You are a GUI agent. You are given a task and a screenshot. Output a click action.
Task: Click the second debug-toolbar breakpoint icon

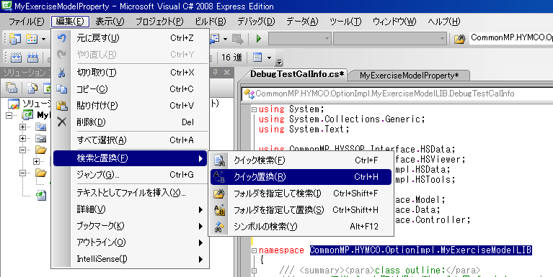coord(32,58)
